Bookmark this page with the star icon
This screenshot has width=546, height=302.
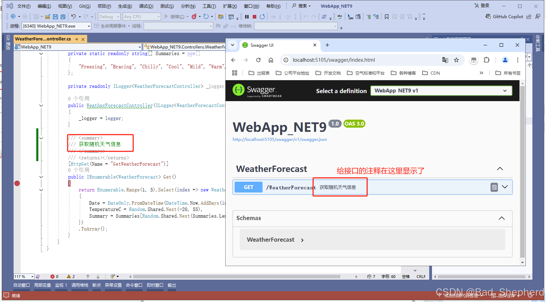coord(456,60)
